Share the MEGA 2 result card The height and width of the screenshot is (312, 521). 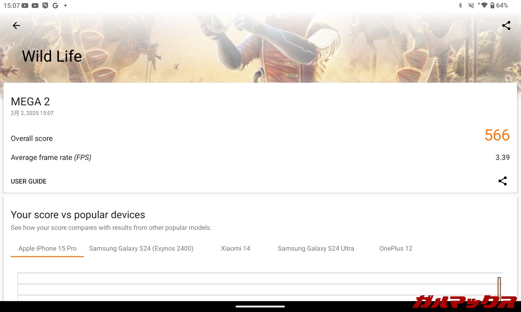[502, 181]
